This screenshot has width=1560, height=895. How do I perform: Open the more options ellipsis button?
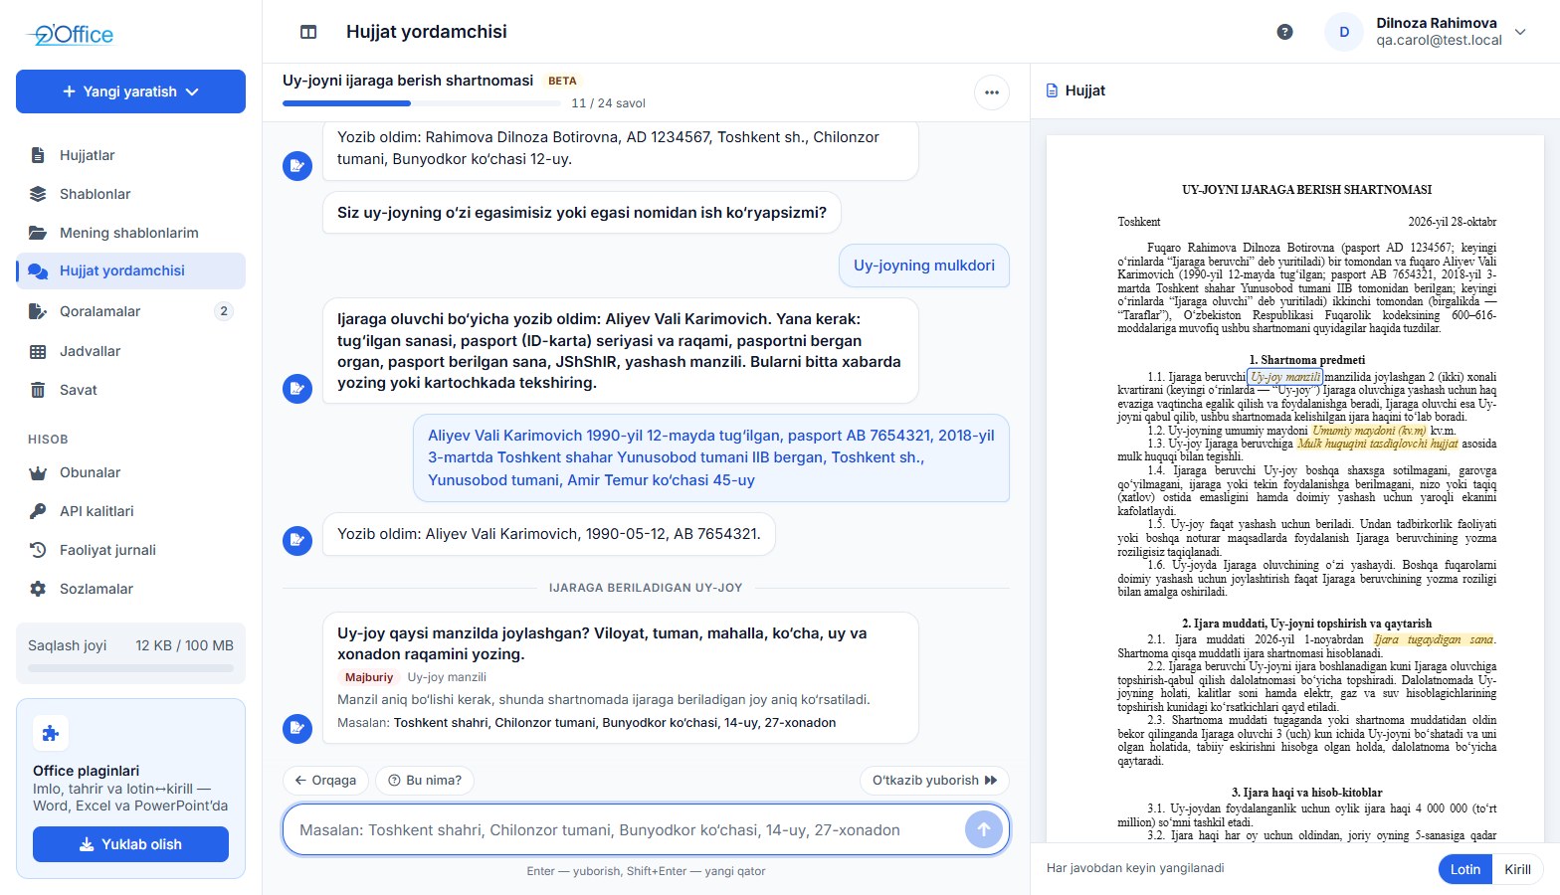coord(992,92)
